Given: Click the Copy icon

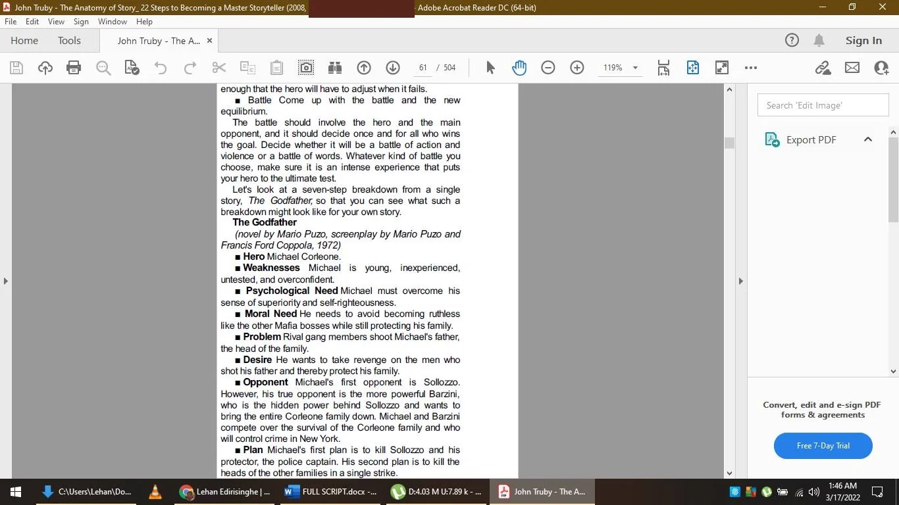Looking at the screenshot, I should [x=247, y=68].
